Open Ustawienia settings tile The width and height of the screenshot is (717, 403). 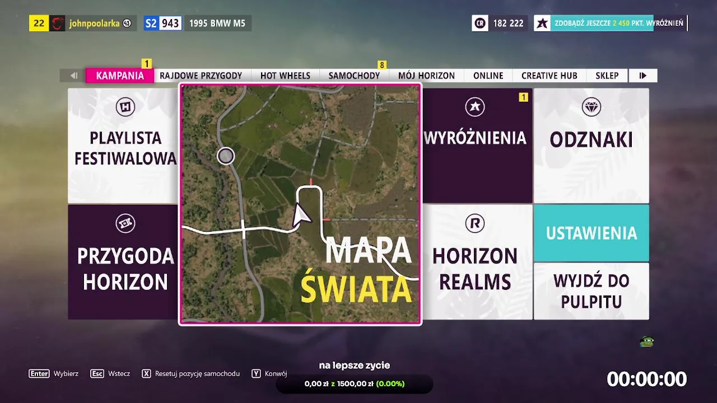tap(591, 233)
